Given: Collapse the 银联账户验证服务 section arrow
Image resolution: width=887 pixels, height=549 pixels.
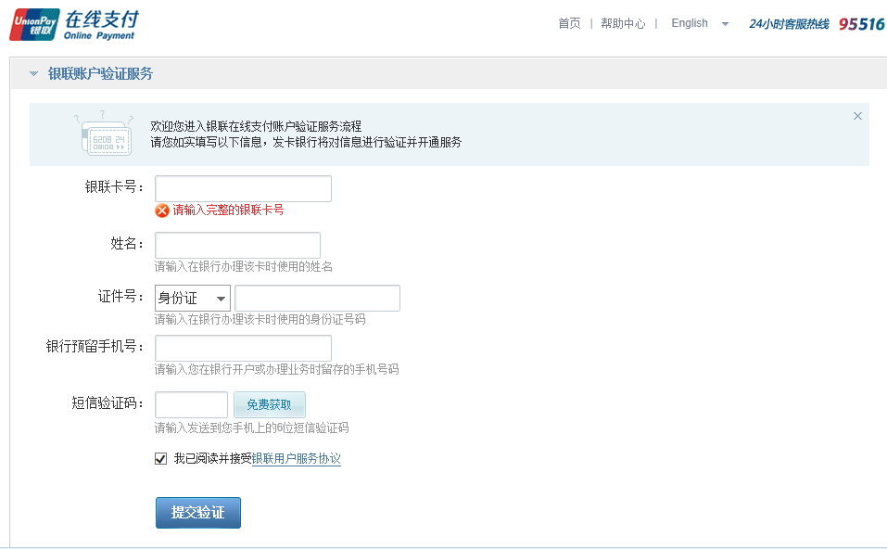Looking at the screenshot, I should (x=34, y=74).
